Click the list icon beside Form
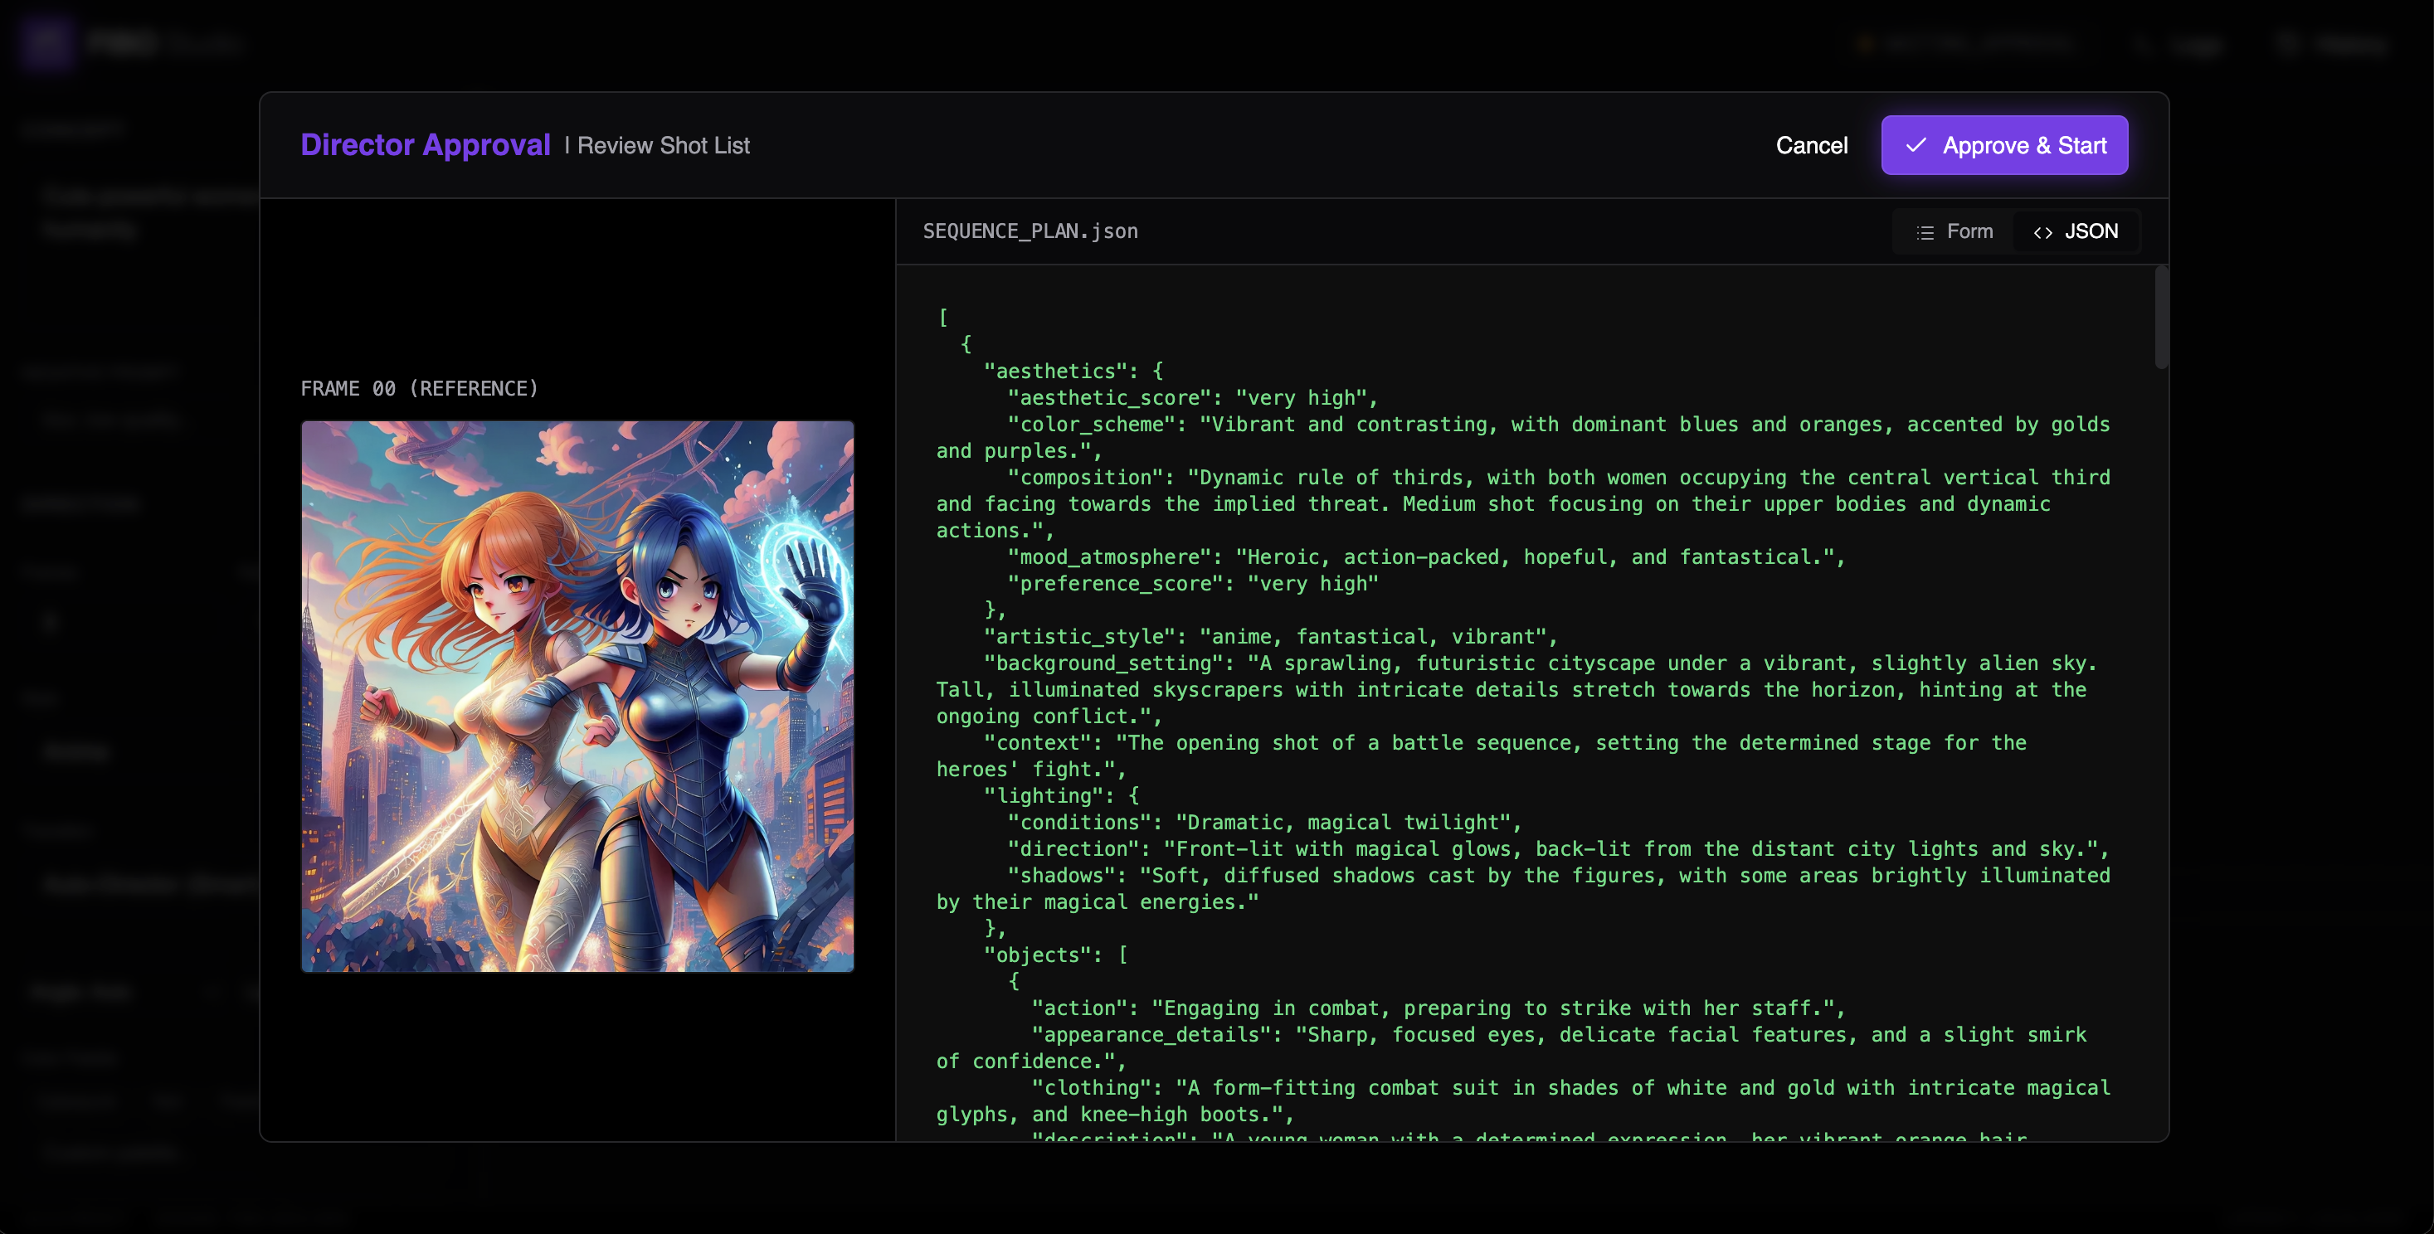 pyautogui.click(x=1925, y=232)
